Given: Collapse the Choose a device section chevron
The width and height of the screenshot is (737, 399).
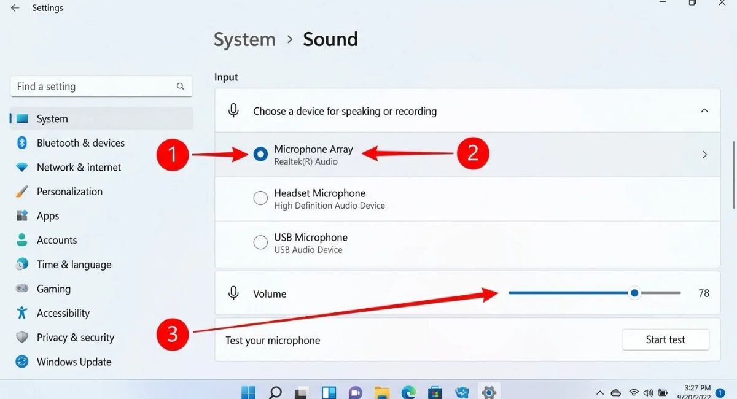Looking at the screenshot, I should pyautogui.click(x=704, y=111).
